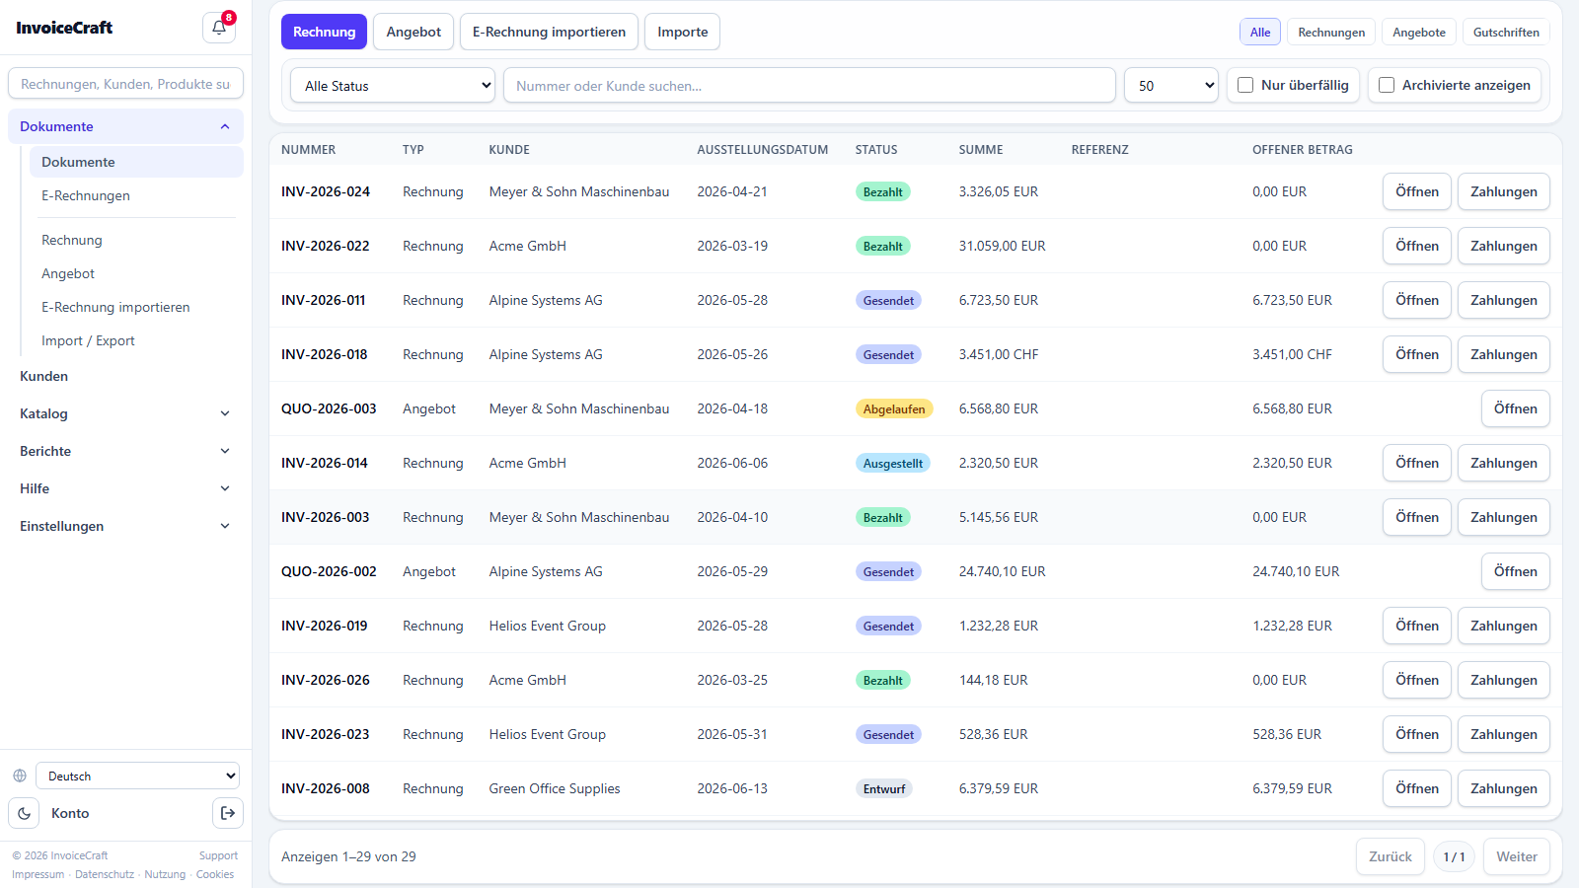Open the Deutsch language selector

click(x=137, y=776)
